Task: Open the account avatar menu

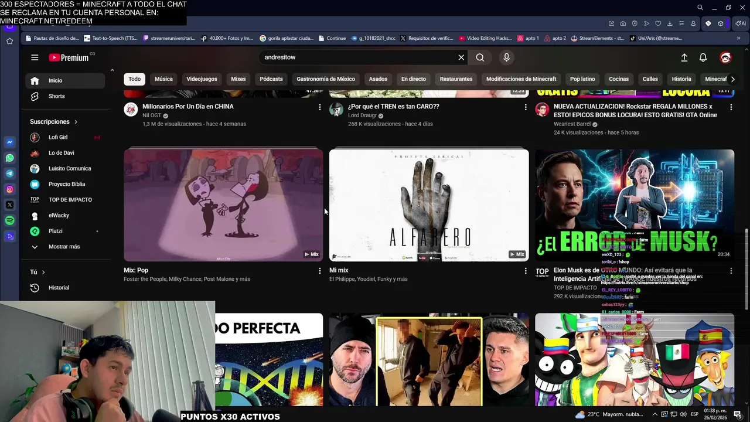Action: point(725,57)
